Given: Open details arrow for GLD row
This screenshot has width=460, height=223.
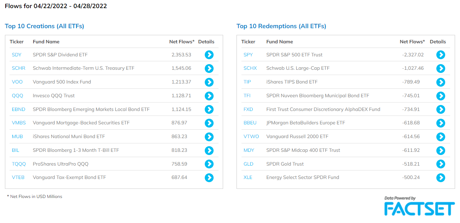Looking at the screenshot, I should click(441, 164).
